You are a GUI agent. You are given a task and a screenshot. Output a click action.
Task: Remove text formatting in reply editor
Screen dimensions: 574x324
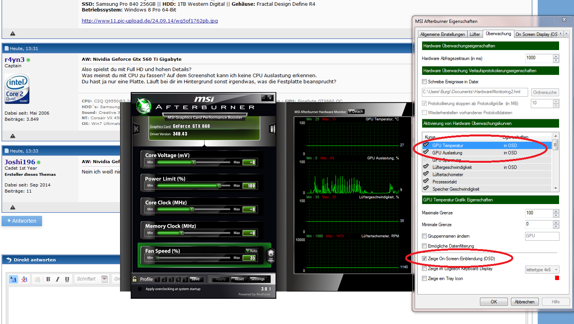coord(24,279)
